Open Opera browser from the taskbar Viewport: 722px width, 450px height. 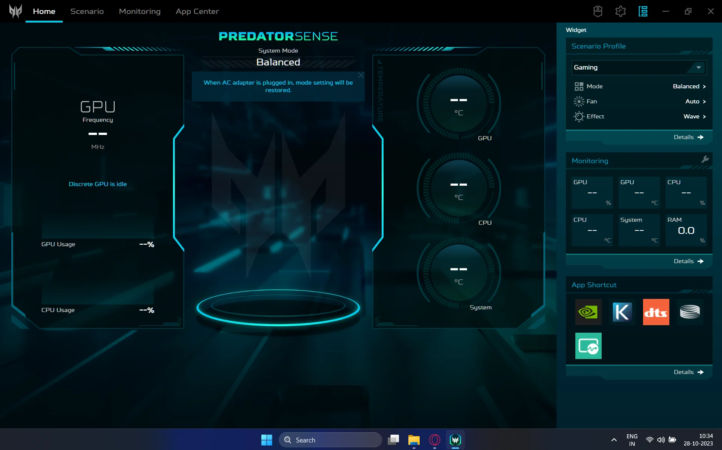point(435,440)
